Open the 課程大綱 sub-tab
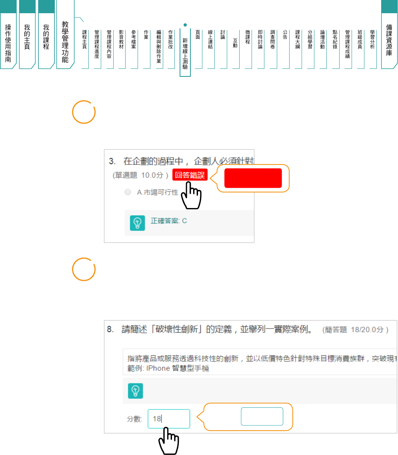 point(298,49)
